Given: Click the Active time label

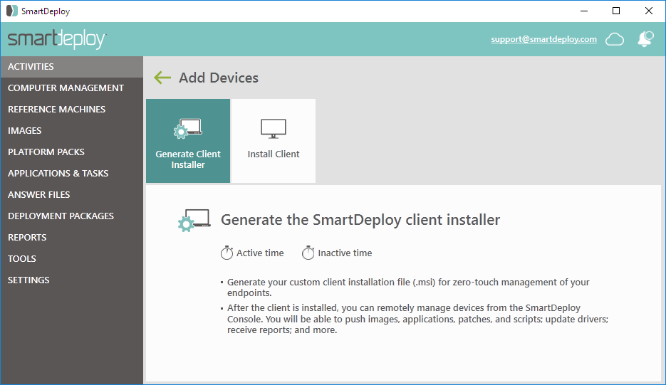Looking at the screenshot, I should coord(260,253).
